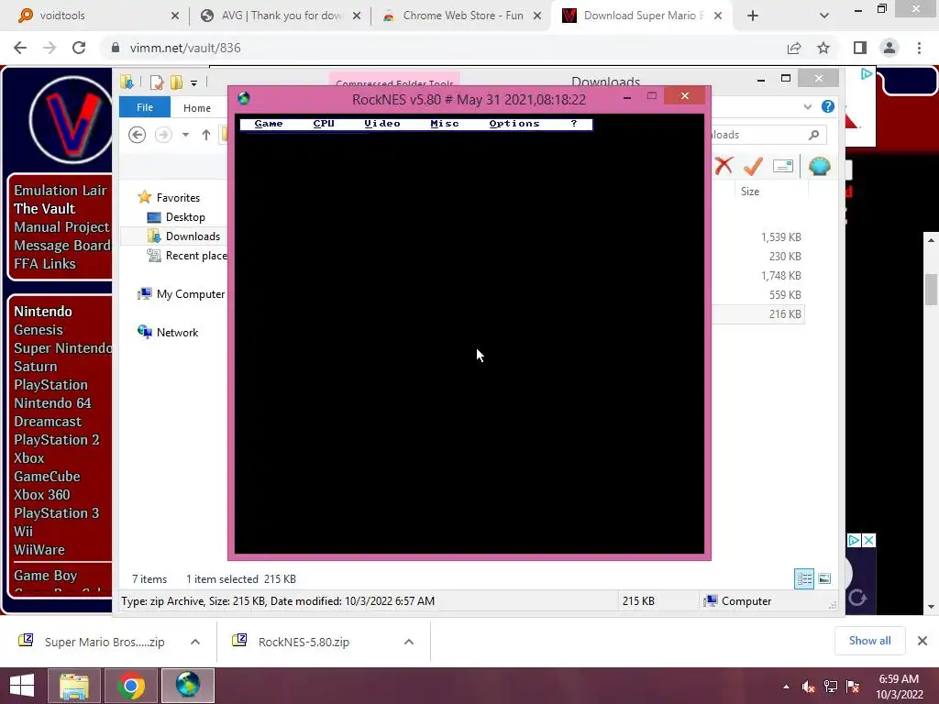Open Emulation Lair link
Screen dimensions: 939x704
click(x=61, y=191)
